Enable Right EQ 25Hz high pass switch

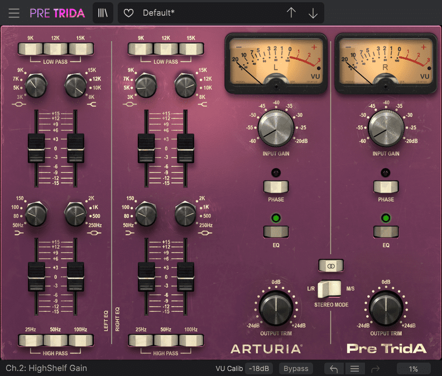pos(141,340)
